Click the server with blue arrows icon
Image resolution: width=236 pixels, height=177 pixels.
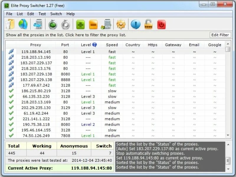[38, 24]
